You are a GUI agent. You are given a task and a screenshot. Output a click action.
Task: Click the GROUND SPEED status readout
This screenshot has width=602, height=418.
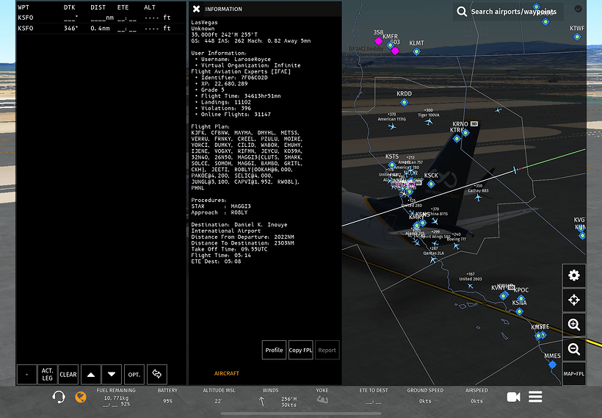click(x=425, y=396)
